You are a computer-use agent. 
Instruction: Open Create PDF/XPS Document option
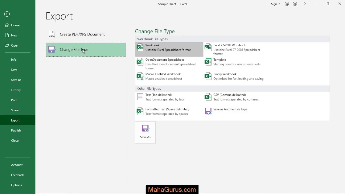tap(82, 34)
